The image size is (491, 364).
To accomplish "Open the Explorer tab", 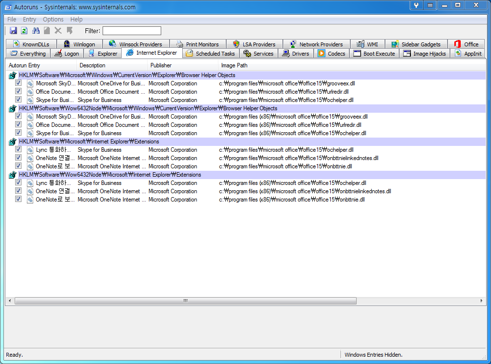I will click(103, 54).
